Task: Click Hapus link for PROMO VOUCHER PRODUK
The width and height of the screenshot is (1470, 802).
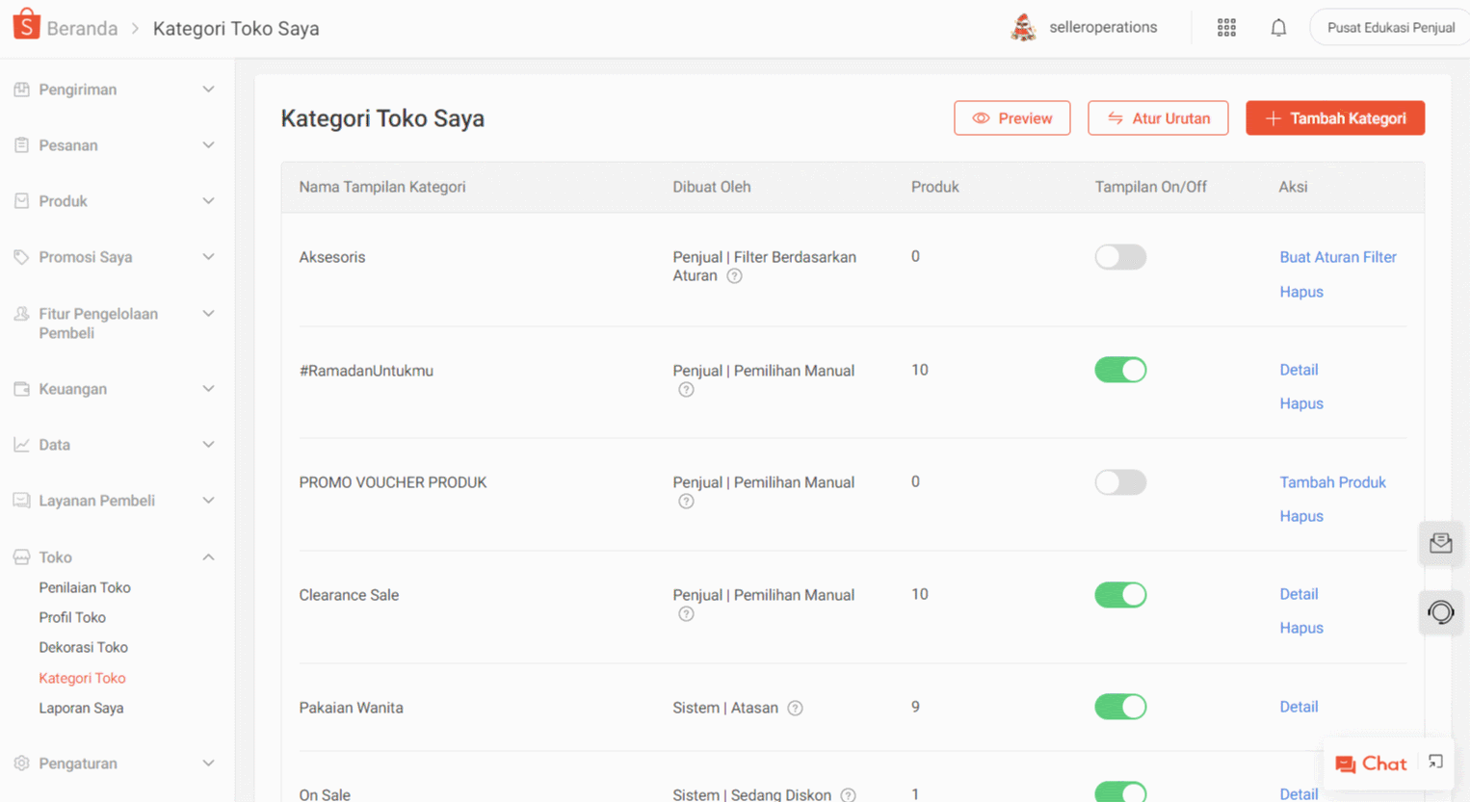Action: (1300, 516)
